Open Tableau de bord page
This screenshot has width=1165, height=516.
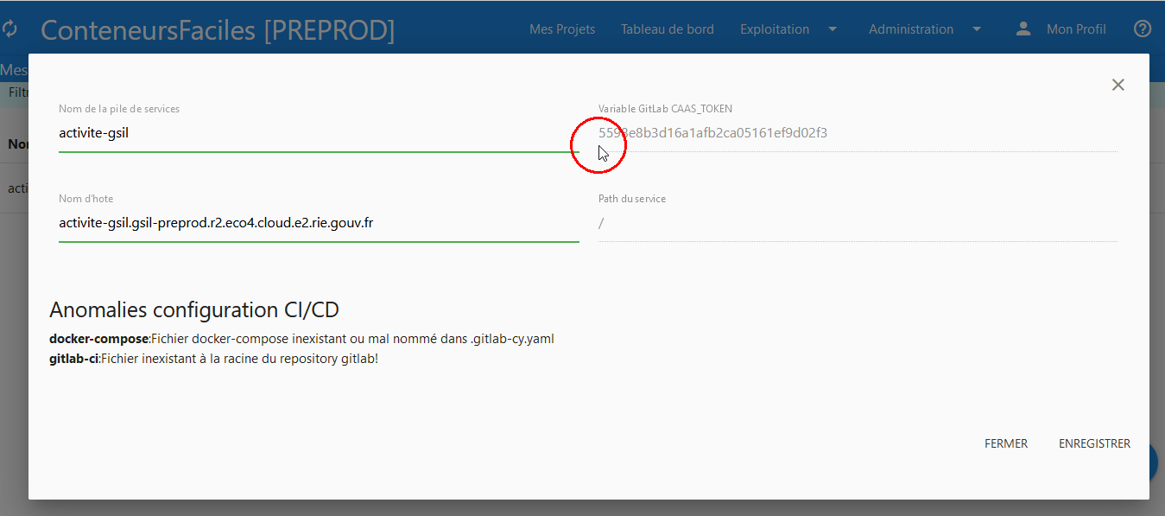(668, 29)
